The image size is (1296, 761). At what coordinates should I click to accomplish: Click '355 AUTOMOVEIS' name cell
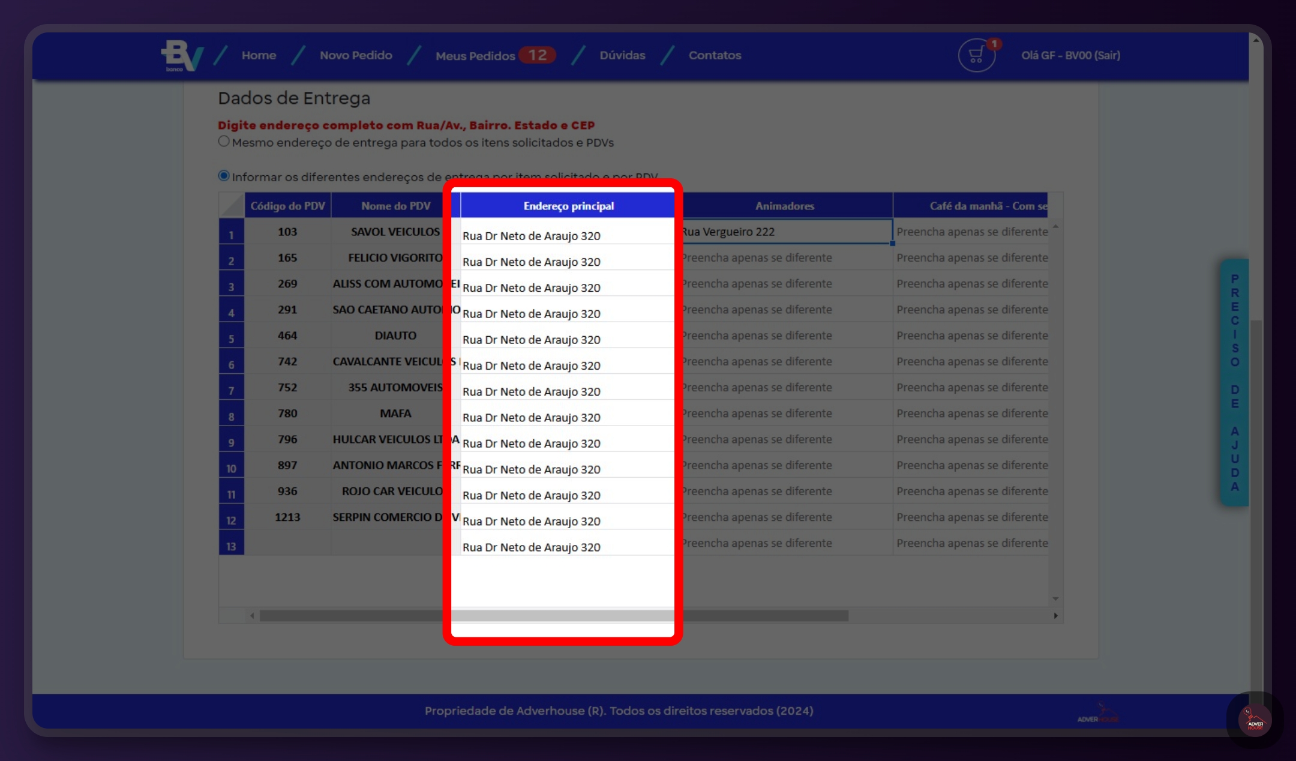395,388
